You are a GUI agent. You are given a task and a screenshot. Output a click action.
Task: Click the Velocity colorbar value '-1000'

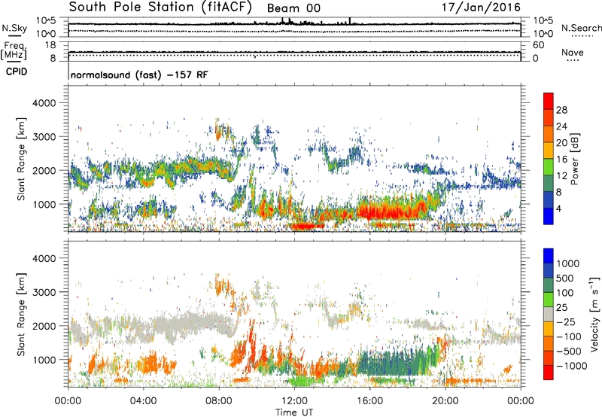click(572, 366)
